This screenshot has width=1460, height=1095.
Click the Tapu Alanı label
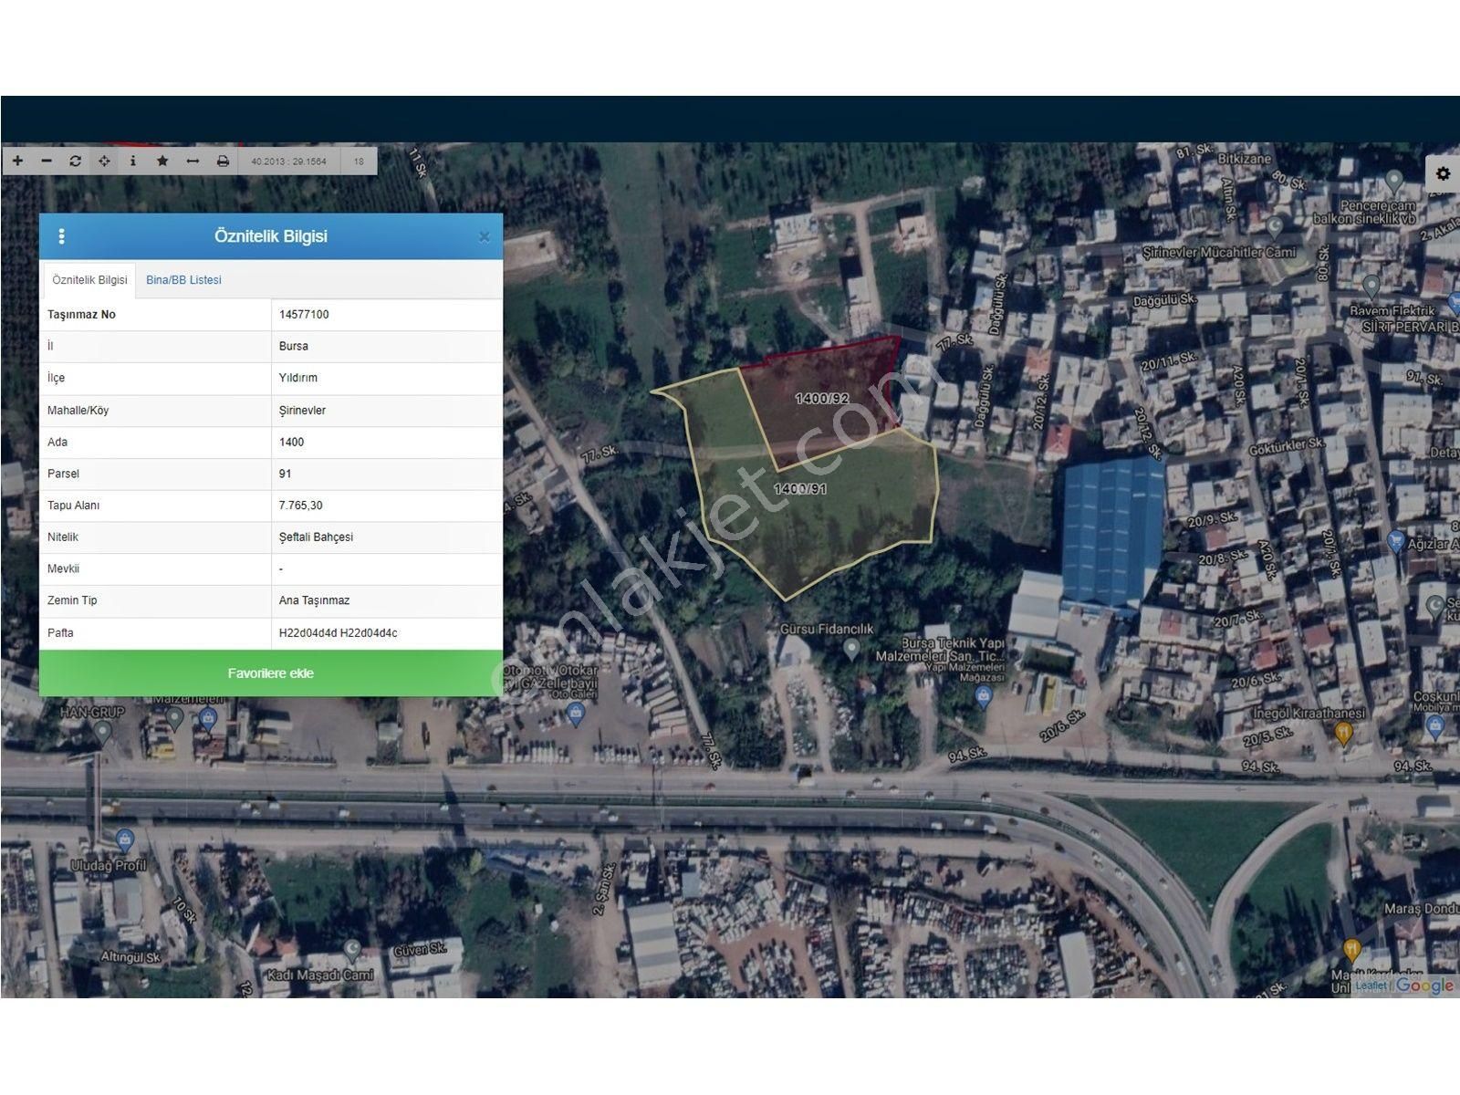pyautogui.click(x=74, y=506)
